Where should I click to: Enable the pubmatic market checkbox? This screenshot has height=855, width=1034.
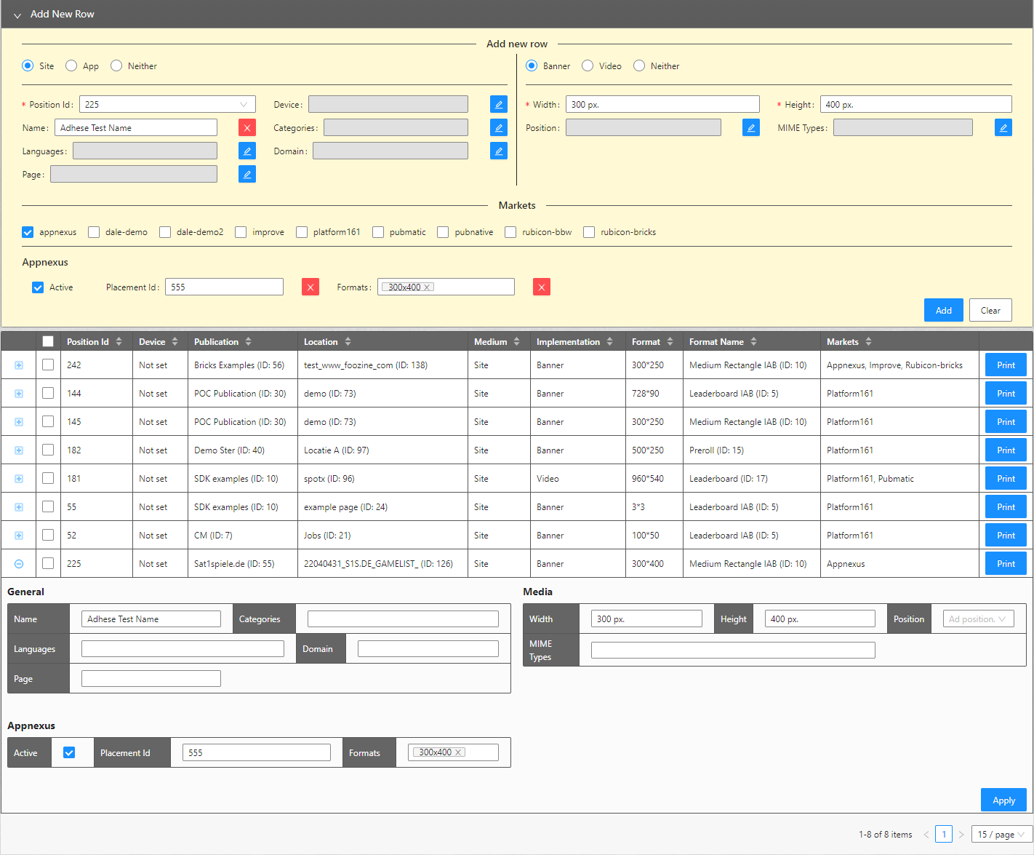pyautogui.click(x=378, y=232)
